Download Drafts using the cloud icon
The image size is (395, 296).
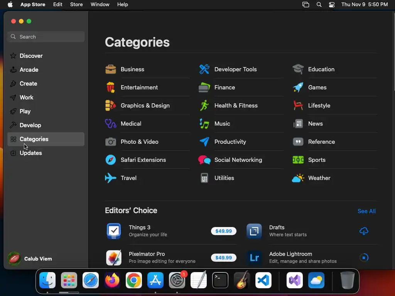(x=364, y=231)
